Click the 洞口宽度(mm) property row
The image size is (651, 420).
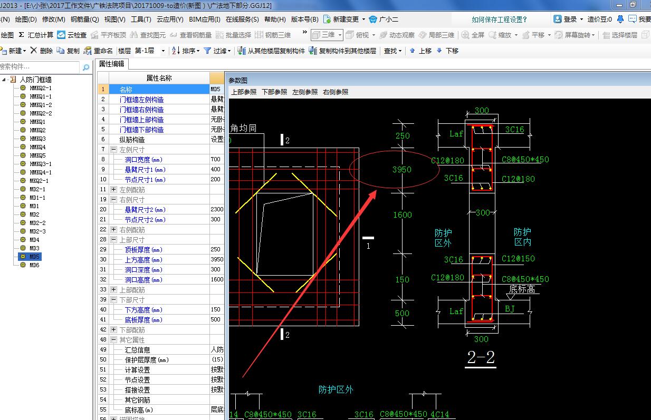[161, 159]
